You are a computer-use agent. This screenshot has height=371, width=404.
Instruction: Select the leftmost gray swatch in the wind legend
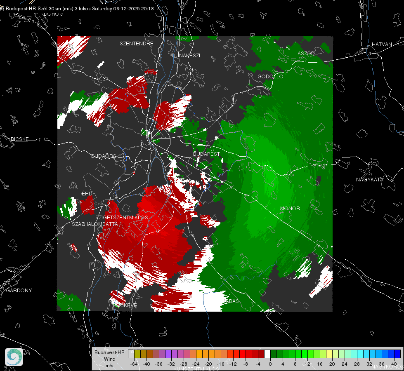click(x=131, y=354)
